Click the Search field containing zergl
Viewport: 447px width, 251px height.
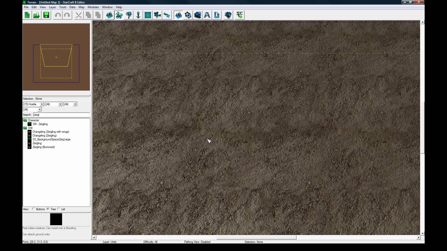[61, 115]
